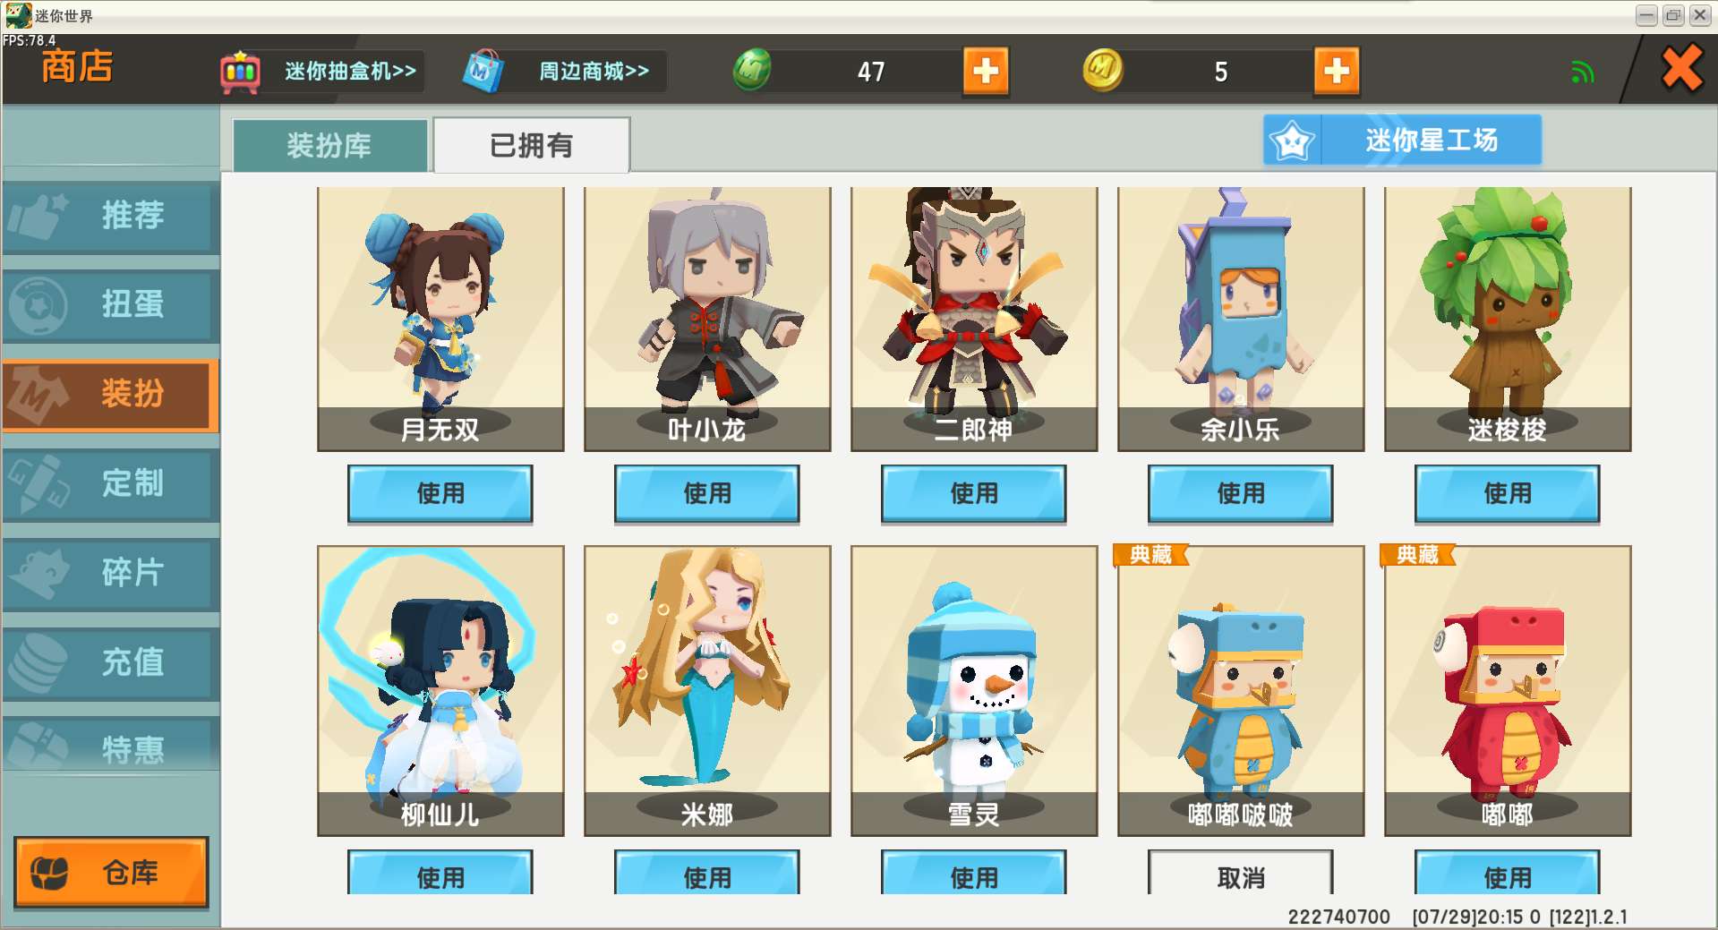Screen dimensions: 1718x930
Task: Open the 仓库 warehouse button
Action: 112,872
